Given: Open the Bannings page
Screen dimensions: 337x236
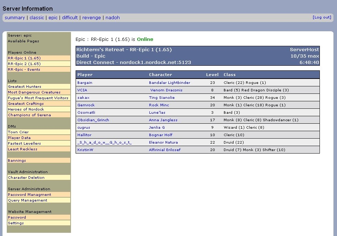Looking at the screenshot, I should [17, 161].
